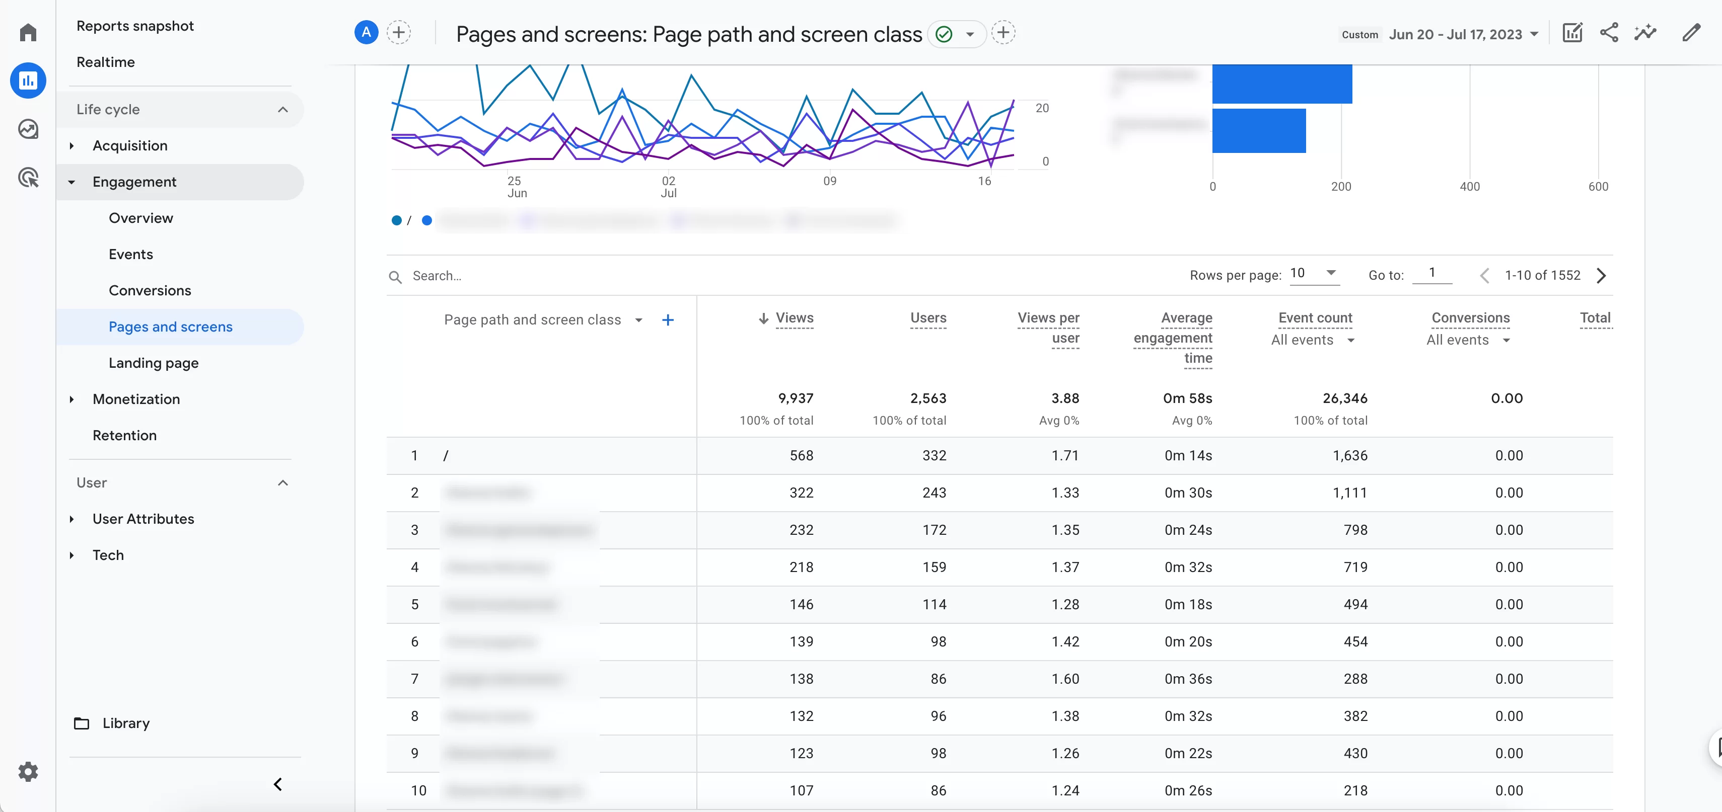This screenshot has height=812, width=1722.
Task: Navigate to Overview under Engagement
Action: [140, 217]
